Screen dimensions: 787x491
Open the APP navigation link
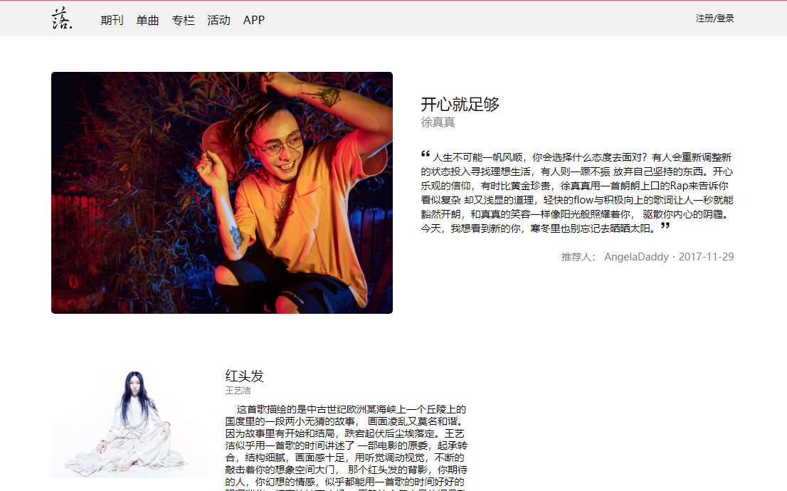click(253, 20)
